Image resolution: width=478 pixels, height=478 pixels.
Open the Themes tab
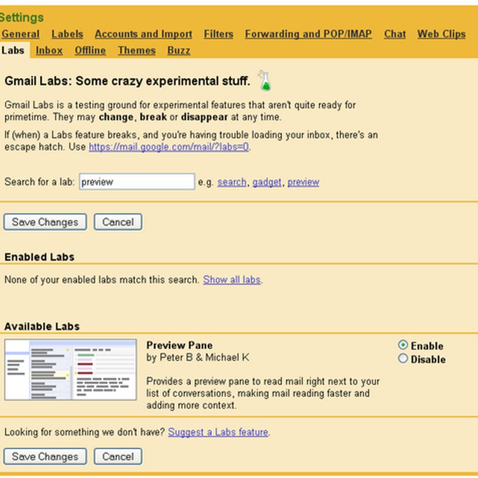[x=137, y=50]
